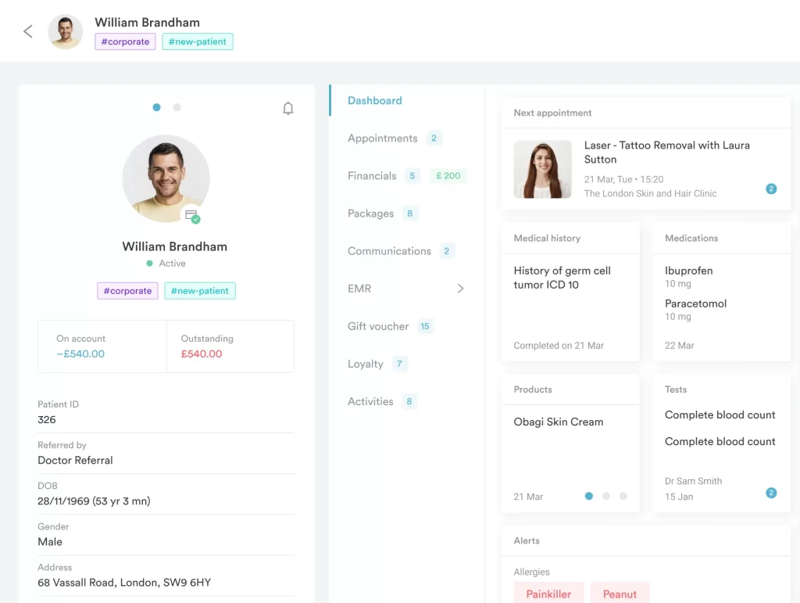Click the #new-patient tag under profile name
This screenshot has width=800, height=603.
[x=200, y=291]
